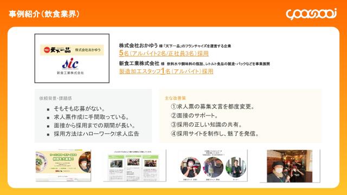The height and width of the screenshot is (195, 347).
Task: Select the line ①求人票の募集文言を都度変更。
Action: point(213,107)
